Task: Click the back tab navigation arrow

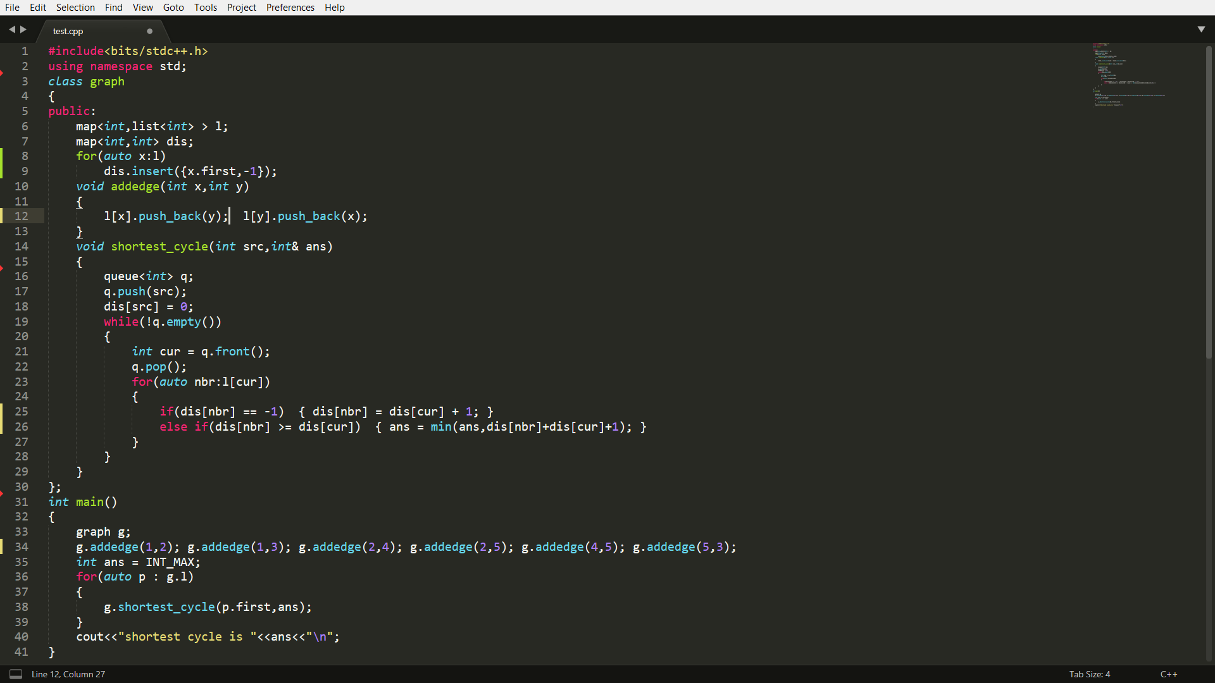Action: point(11,30)
